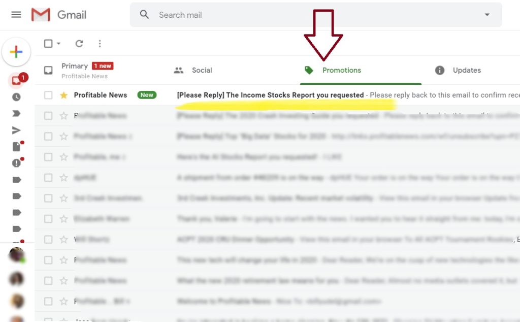Open Sent mail arrow icon
520x322 pixels.
16,131
